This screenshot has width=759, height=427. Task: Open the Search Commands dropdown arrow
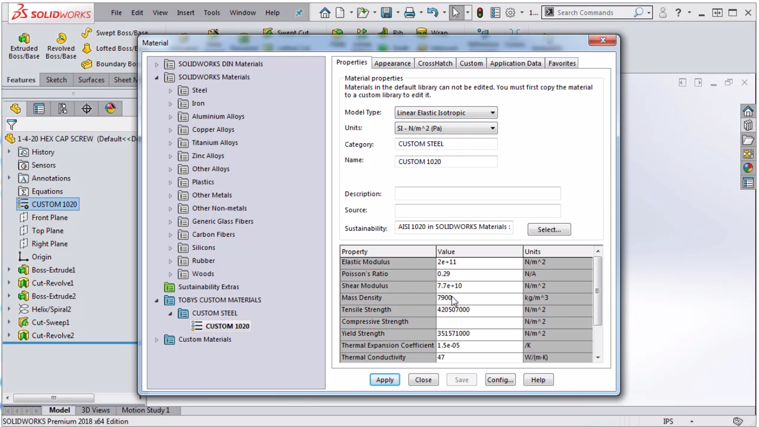649,13
